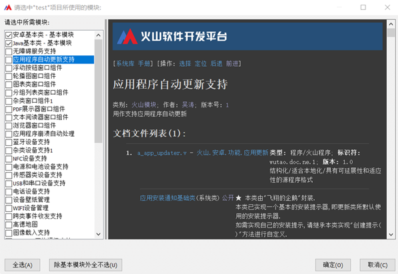Image resolution: width=398 pixels, height=274 pixels.
Task: Click module list scroll down arrow
Action: (99, 234)
